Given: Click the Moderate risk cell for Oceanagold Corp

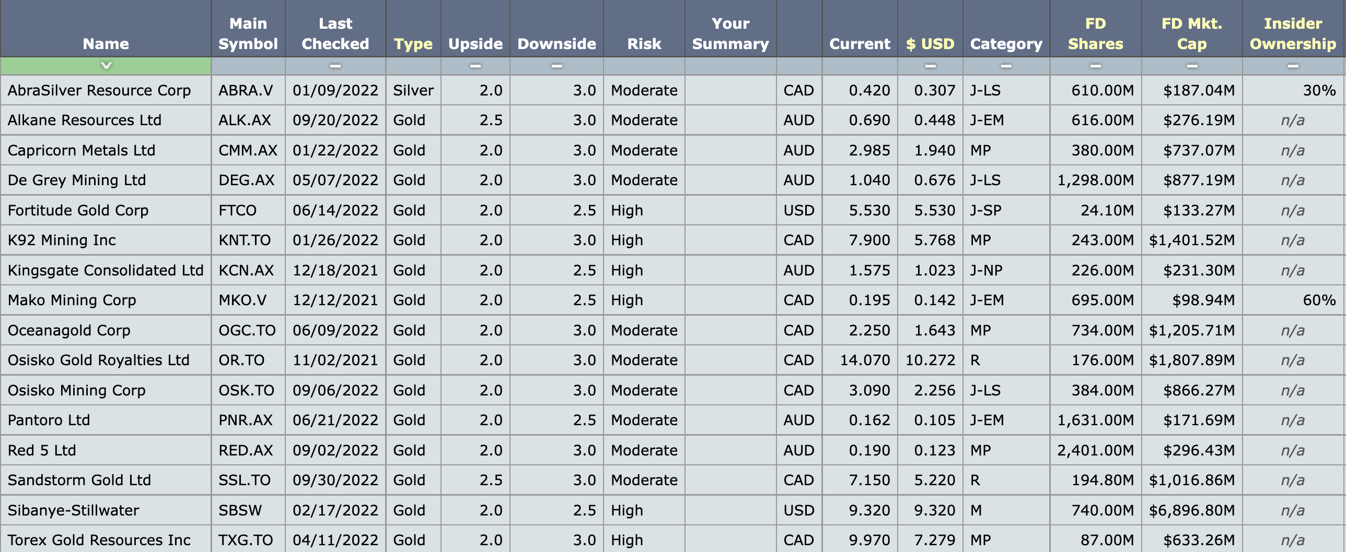Looking at the screenshot, I should 644,330.
